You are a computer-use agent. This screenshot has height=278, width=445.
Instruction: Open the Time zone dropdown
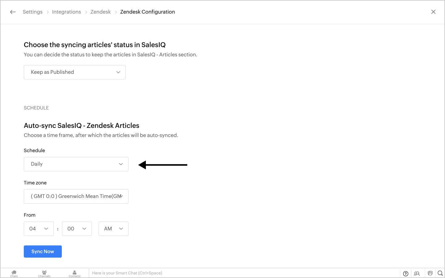click(76, 196)
